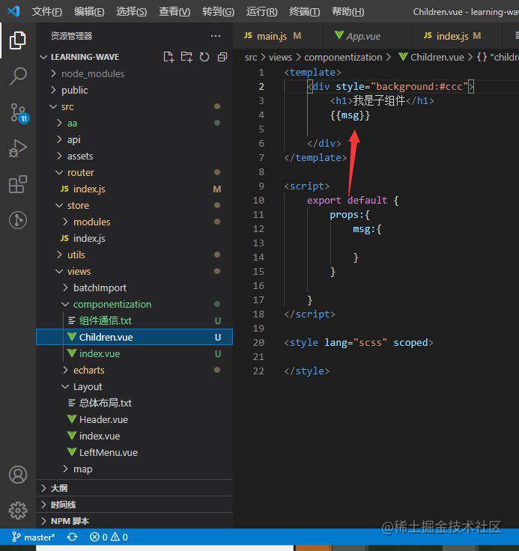Switch to the App.vue editor tab
The height and width of the screenshot is (551, 519).
(x=365, y=36)
